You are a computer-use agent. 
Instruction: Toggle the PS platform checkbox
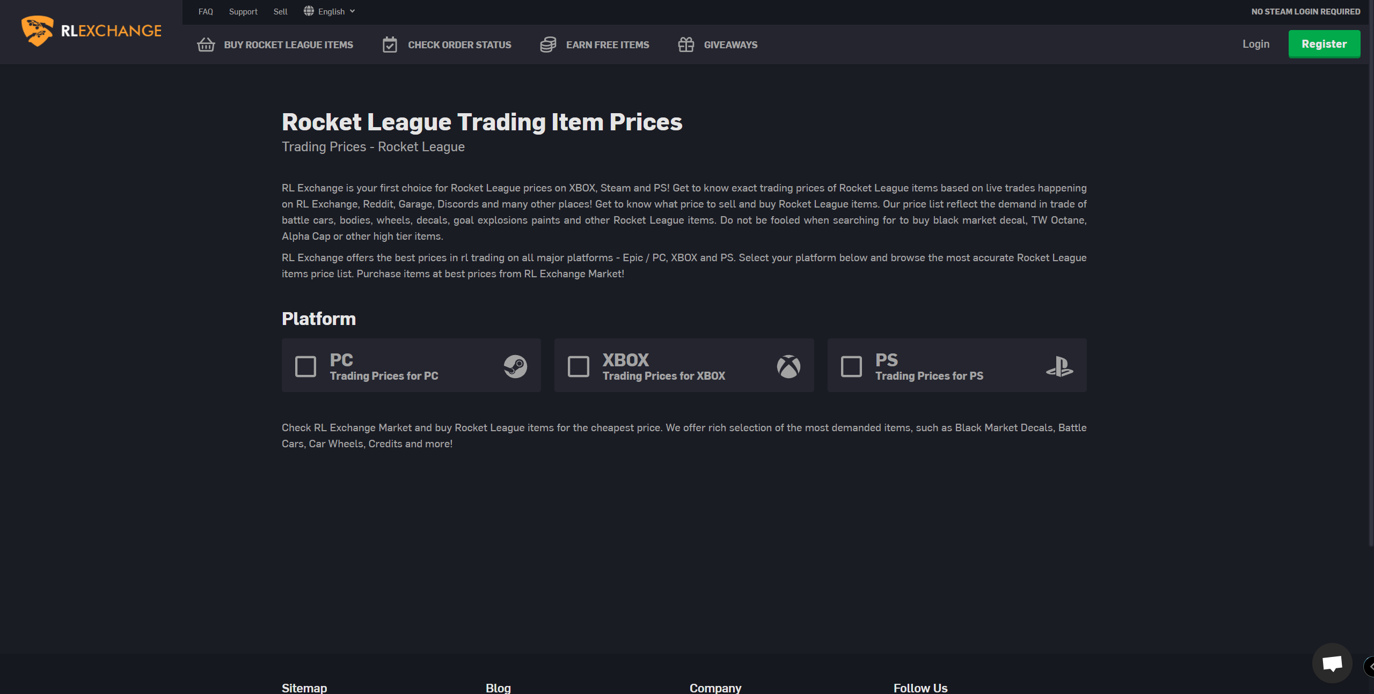[x=850, y=366]
